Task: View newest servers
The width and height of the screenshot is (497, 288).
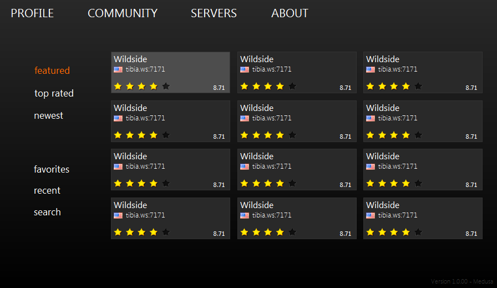Action: tap(48, 115)
